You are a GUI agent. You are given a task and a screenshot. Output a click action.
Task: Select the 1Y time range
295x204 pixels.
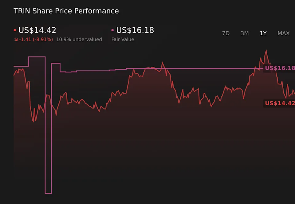tap(263, 33)
